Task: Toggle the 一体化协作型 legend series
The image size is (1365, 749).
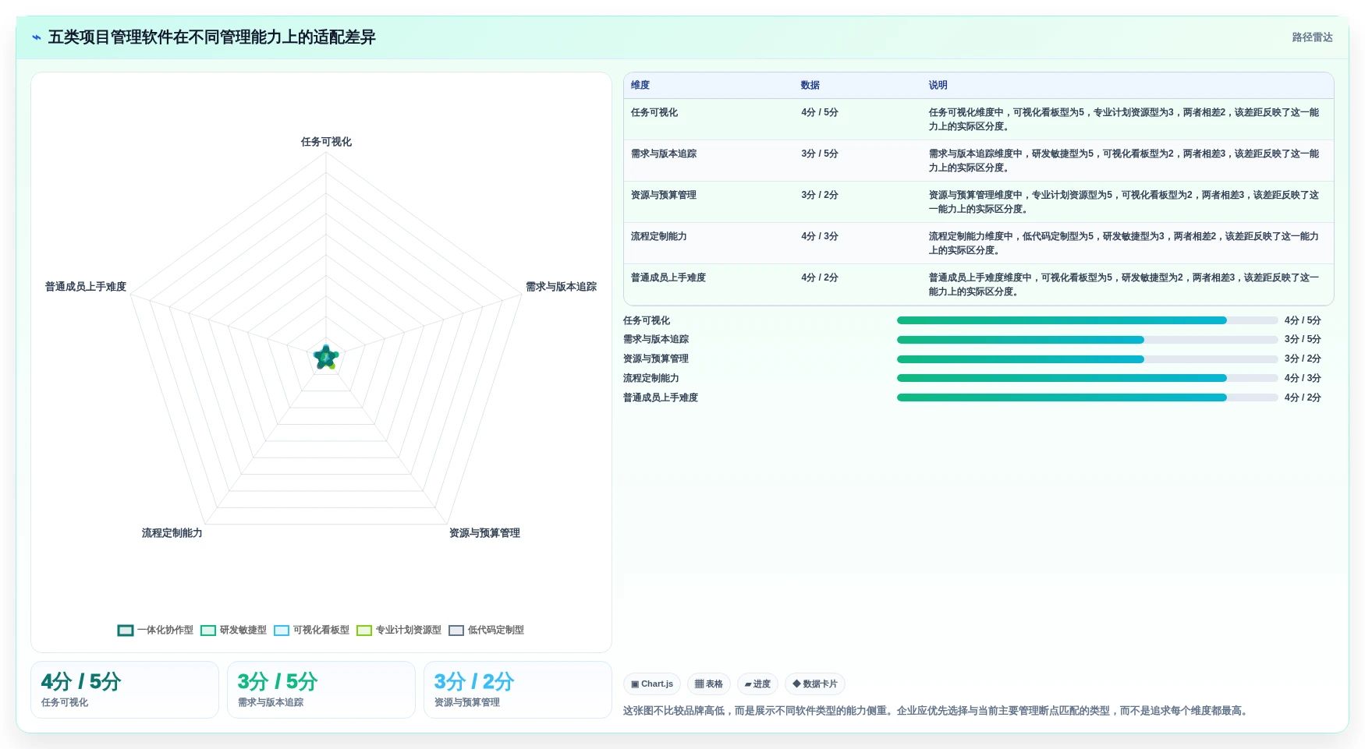Action: point(155,630)
